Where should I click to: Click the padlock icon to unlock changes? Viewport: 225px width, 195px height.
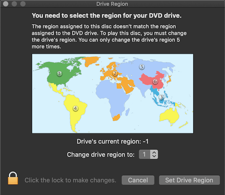(x=13, y=178)
